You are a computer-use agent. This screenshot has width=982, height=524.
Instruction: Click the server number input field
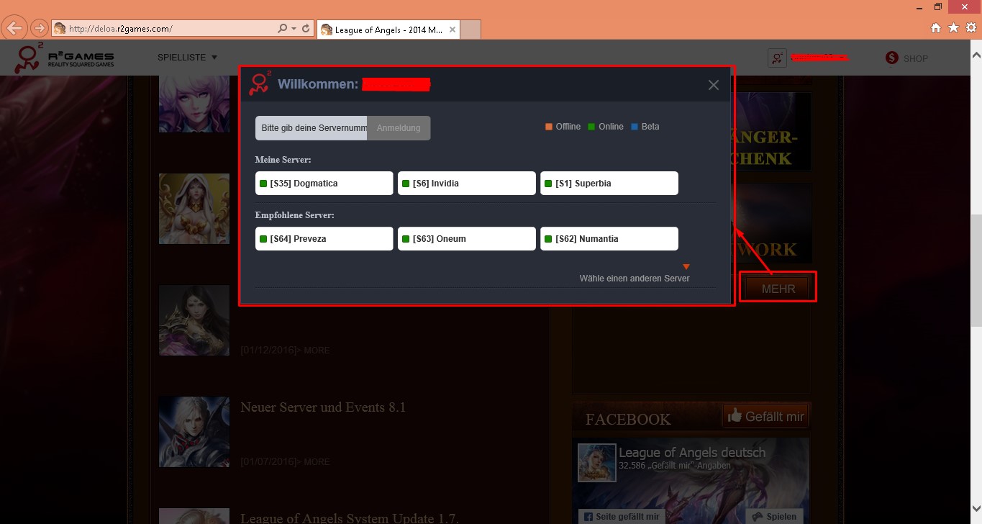[x=312, y=128]
